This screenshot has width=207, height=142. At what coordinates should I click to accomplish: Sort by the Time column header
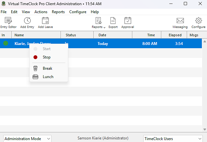[147, 35]
